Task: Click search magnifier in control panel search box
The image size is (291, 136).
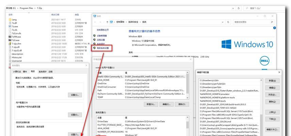Action: [272, 22]
